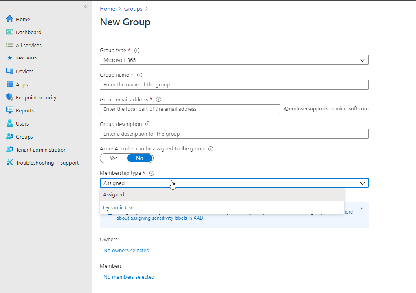Image resolution: width=416 pixels, height=293 pixels.
Task: Click the Favorites star icon
Action: pos(10,58)
